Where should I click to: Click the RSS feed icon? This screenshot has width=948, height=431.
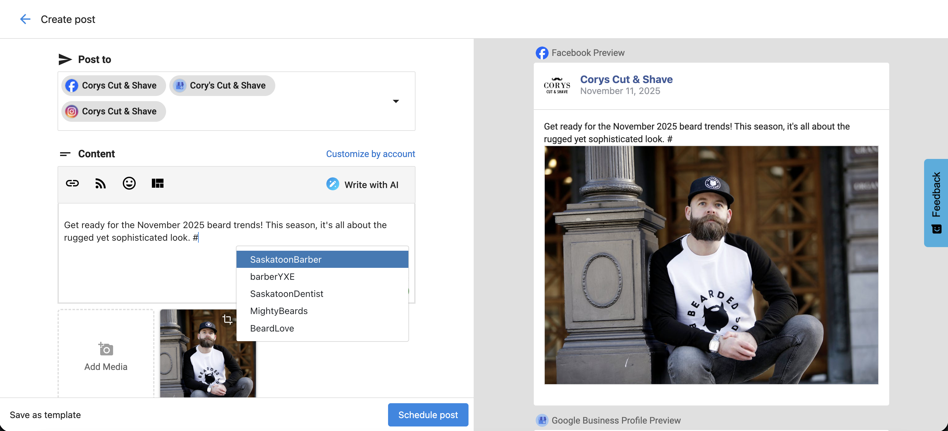(x=100, y=183)
